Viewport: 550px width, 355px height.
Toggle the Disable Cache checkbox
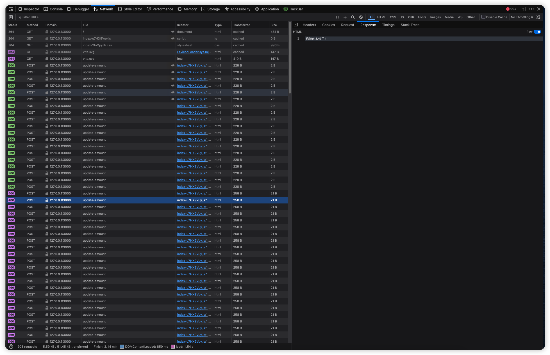pyautogui.click(x=483, y=17)
